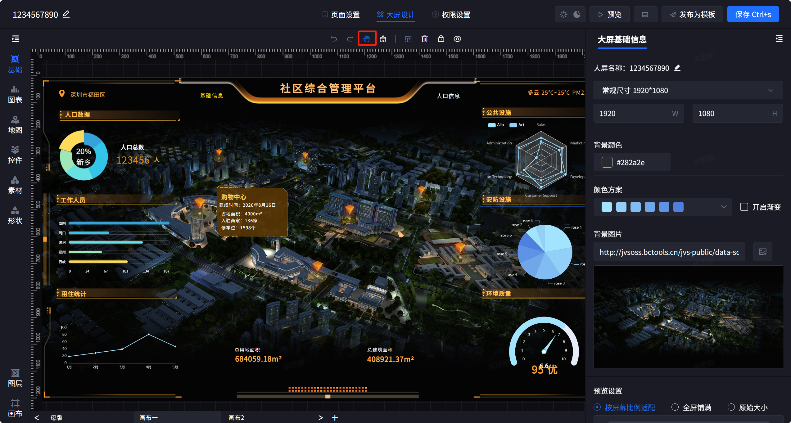The image size is (791, 423).
Task: Click the #282a2e background color swatch
Action: tap(607, 162)
